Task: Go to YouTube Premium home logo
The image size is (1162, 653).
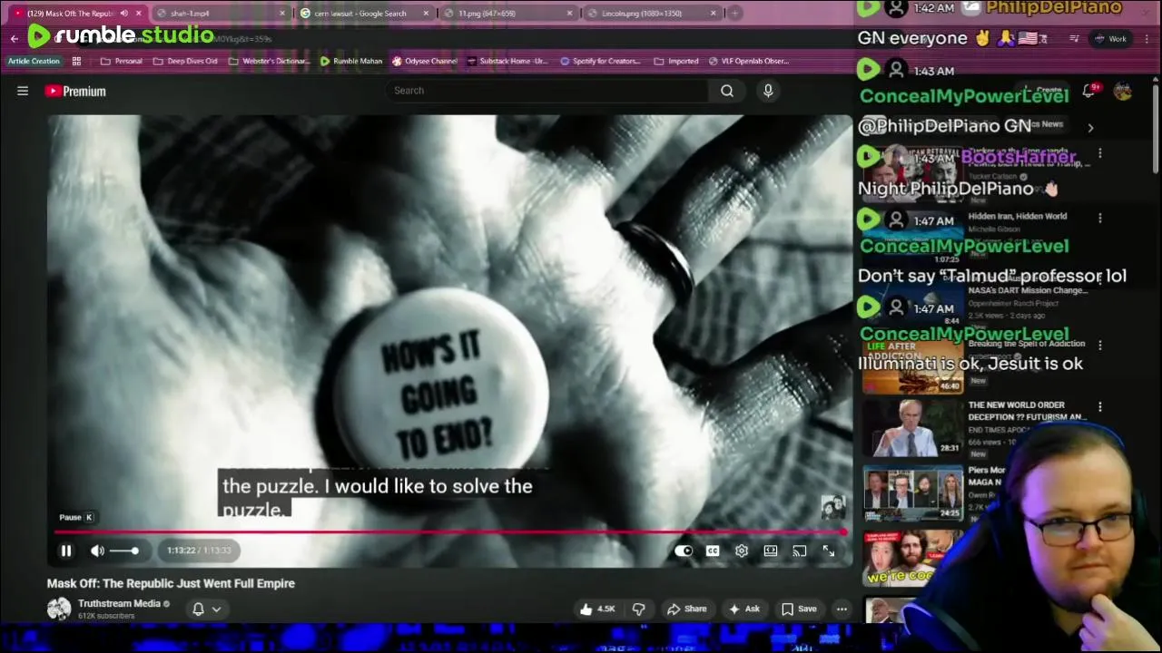Action: click(x=75, y=91)
